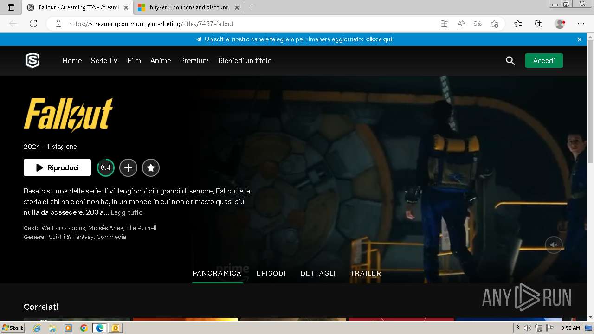Close the buykers coupons tab
The image size is (594, 334).
pos(237,7)
